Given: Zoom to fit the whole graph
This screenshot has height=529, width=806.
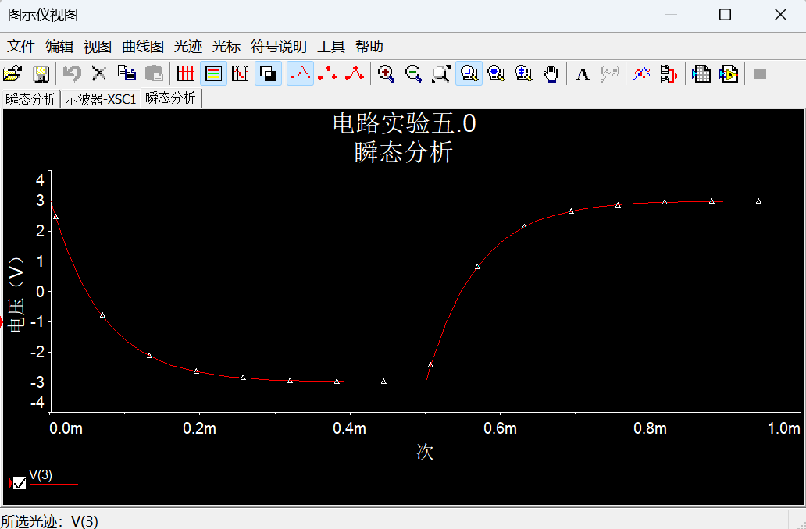Looking at the screenshot, I should pos(441,73).
